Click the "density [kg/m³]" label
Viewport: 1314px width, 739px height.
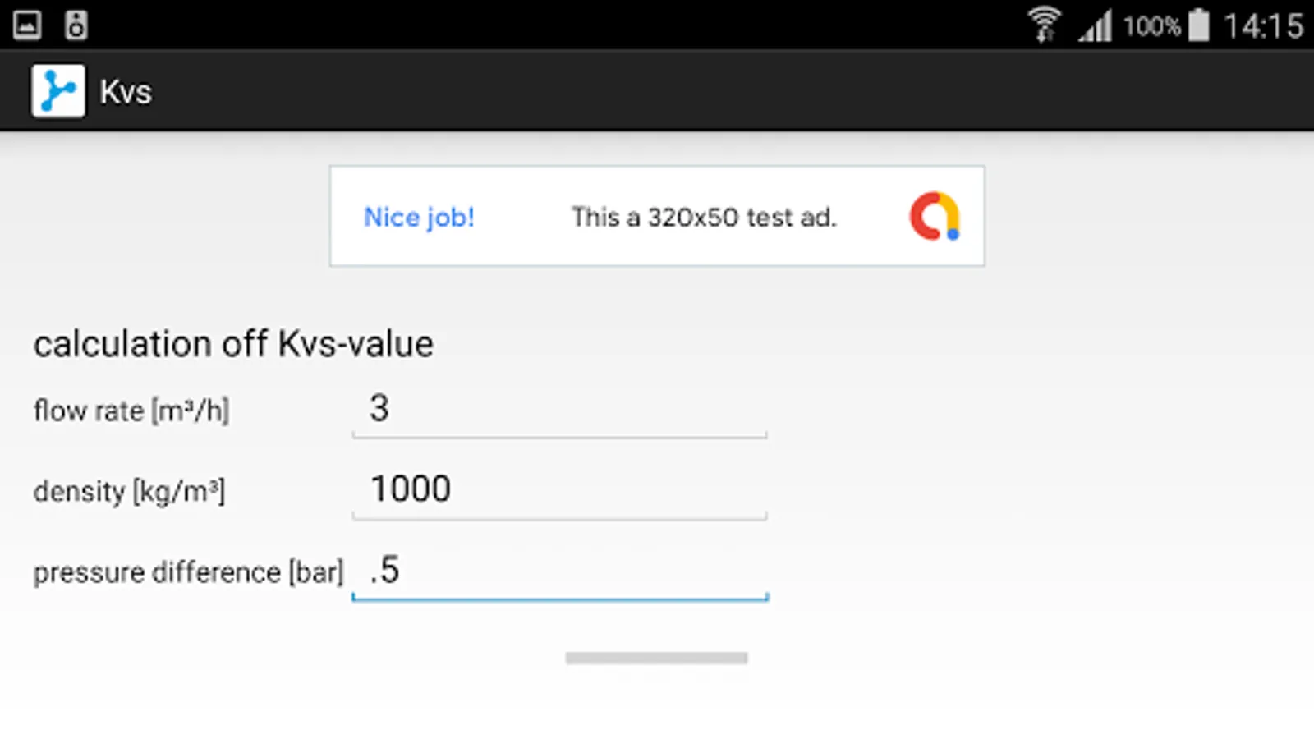tap(129, 492)
